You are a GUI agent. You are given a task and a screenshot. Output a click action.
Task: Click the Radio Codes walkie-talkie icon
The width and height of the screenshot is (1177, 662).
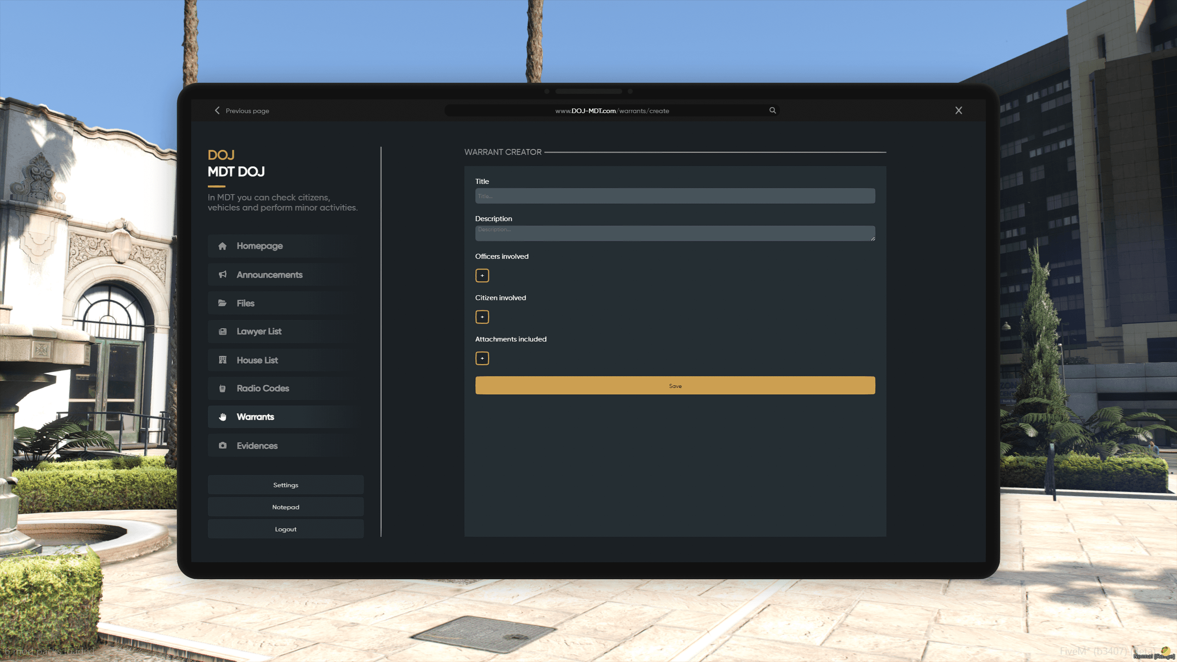pyautogui.click(x=223, y=388)
